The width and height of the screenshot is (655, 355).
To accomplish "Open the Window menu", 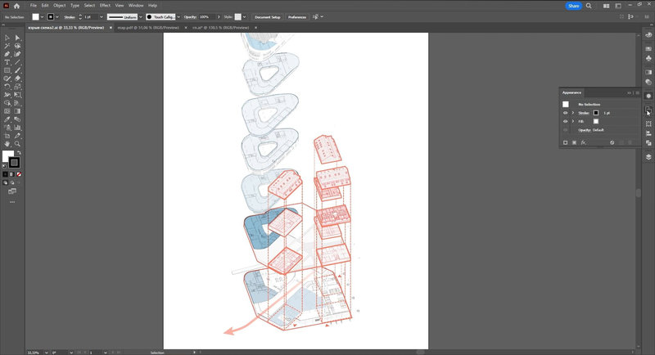I will pyautogui.click(x=136, y=6).
